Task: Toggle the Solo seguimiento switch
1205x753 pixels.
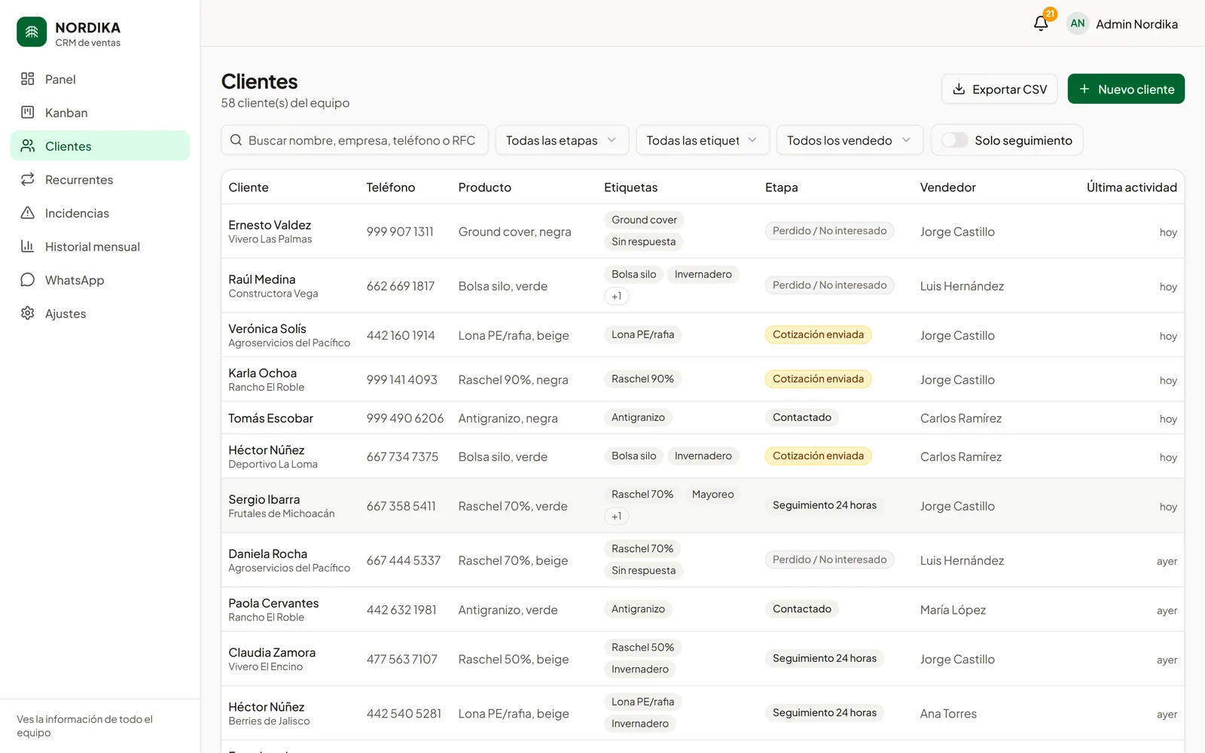Action: click(954, 140)
